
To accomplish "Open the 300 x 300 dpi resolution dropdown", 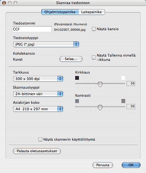I will (x=38, y=79).
